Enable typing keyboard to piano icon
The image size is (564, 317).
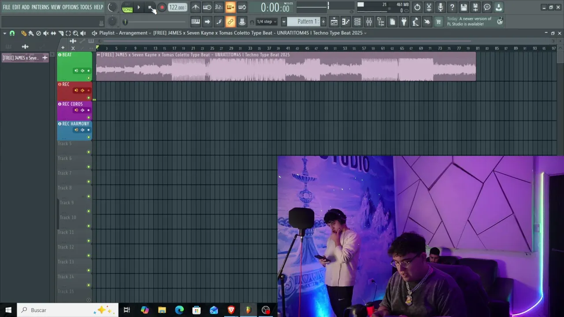click(x=196, y=22)
